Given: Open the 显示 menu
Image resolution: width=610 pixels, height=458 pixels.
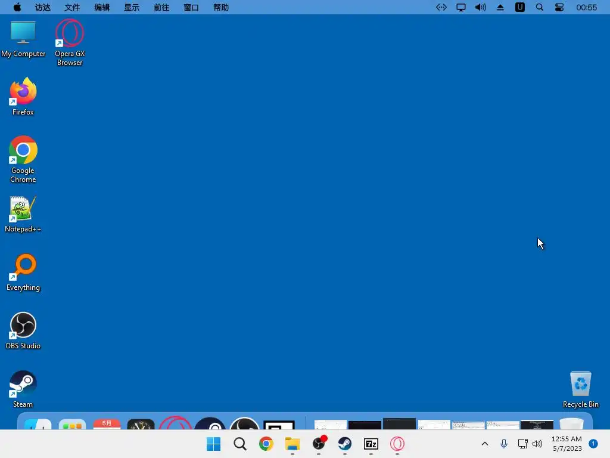Looking at the screenshot, I should click(132, 7).
